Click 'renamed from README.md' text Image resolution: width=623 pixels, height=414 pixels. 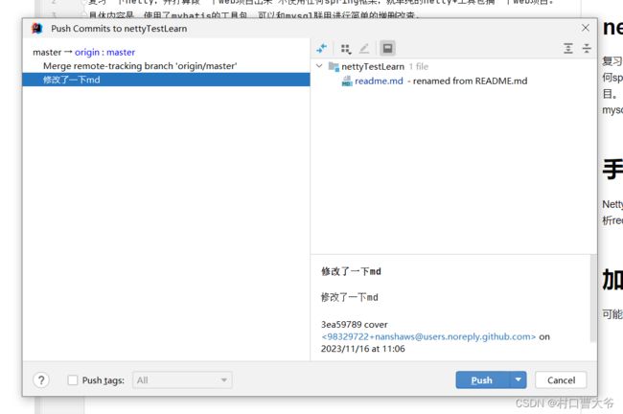click(470, 81)
